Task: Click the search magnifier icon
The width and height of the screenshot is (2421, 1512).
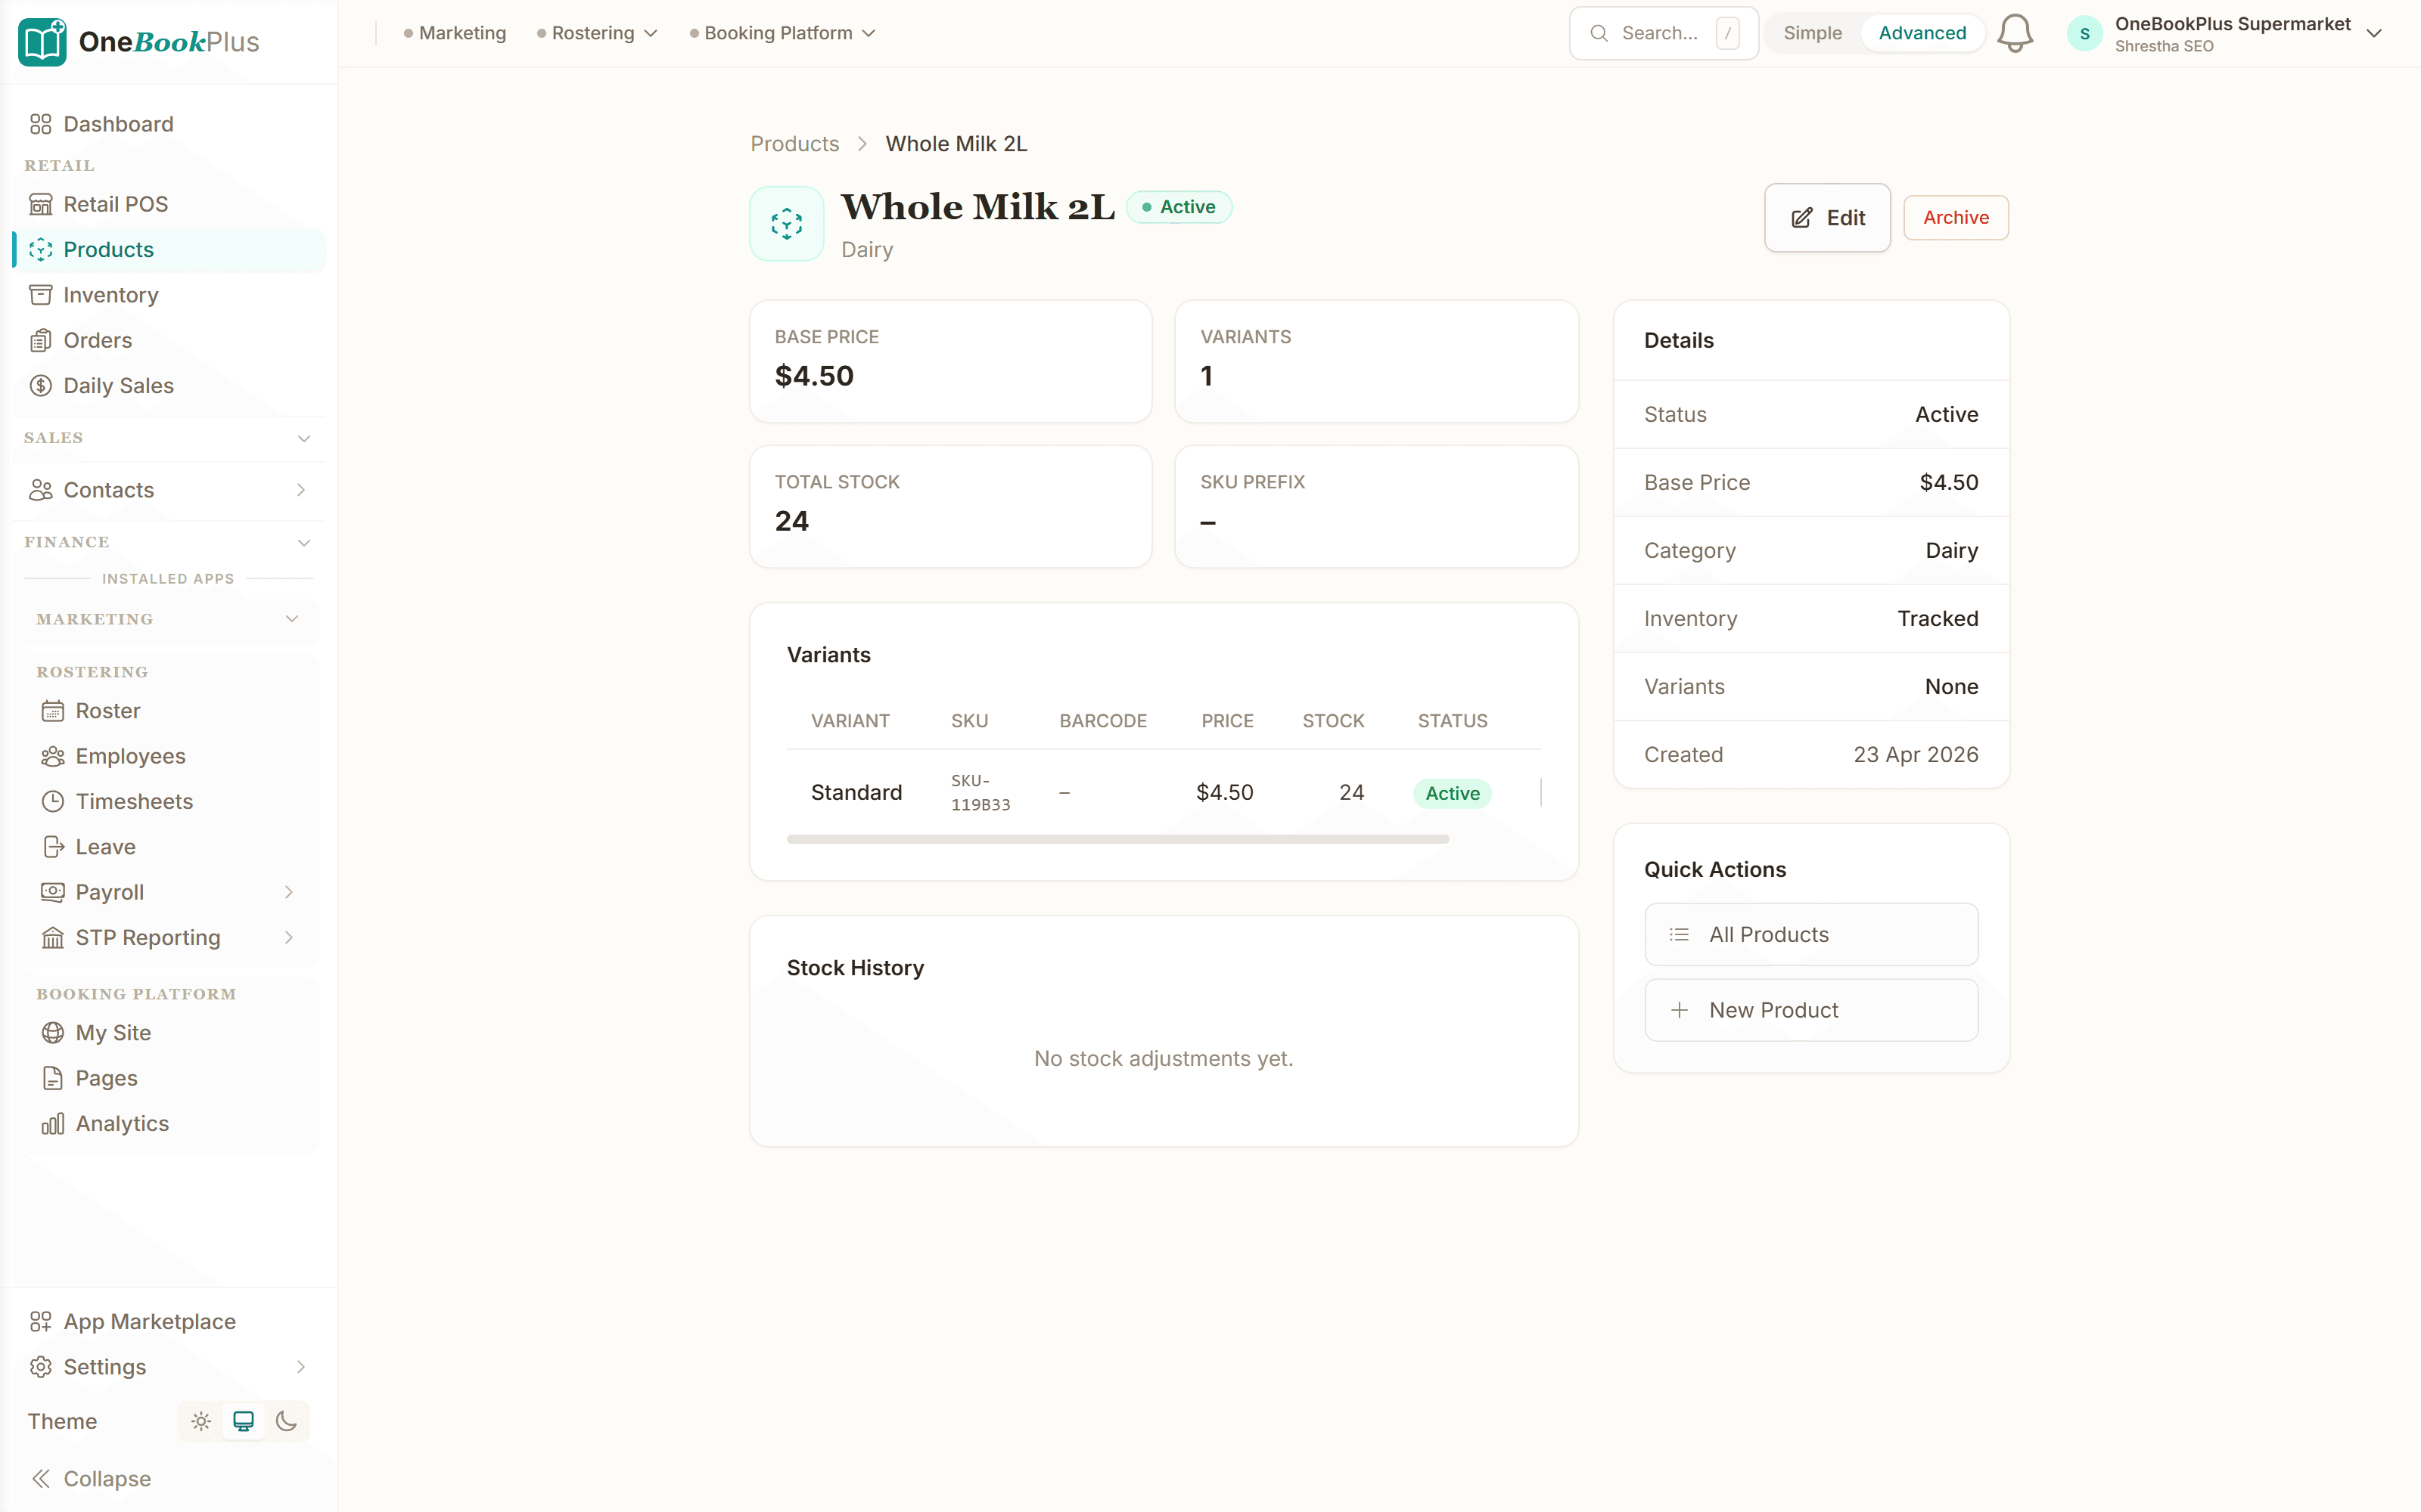Action: (x=1599, y=33)
